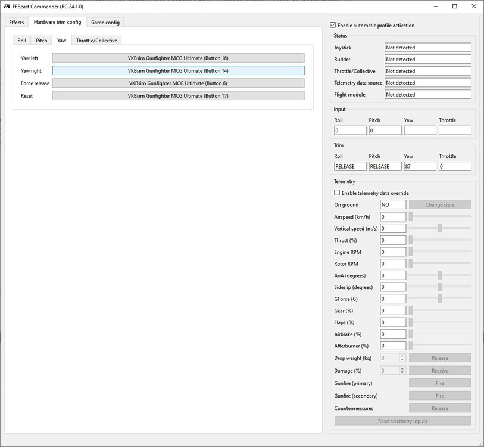Click the FFBeast app icon in title bar

[7, 7]
